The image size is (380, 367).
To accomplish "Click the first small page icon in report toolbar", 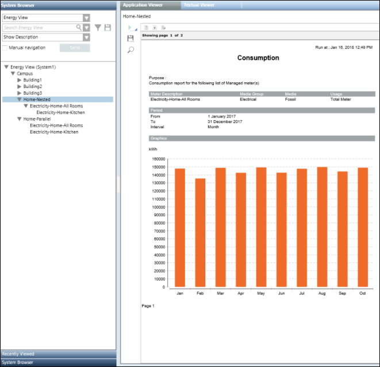I will coord(147,28).
